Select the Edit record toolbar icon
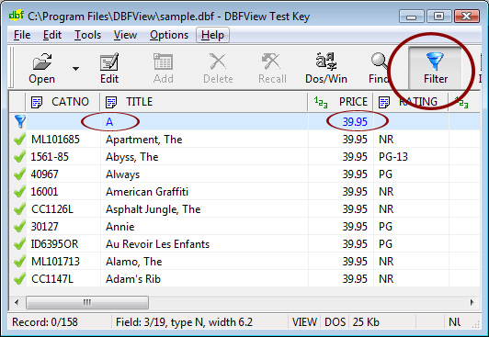The image size is (489, 337). 109,62
